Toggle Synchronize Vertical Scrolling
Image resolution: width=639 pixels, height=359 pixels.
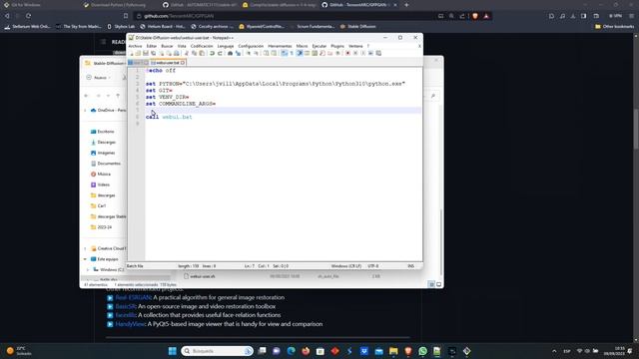pos(267,53)
